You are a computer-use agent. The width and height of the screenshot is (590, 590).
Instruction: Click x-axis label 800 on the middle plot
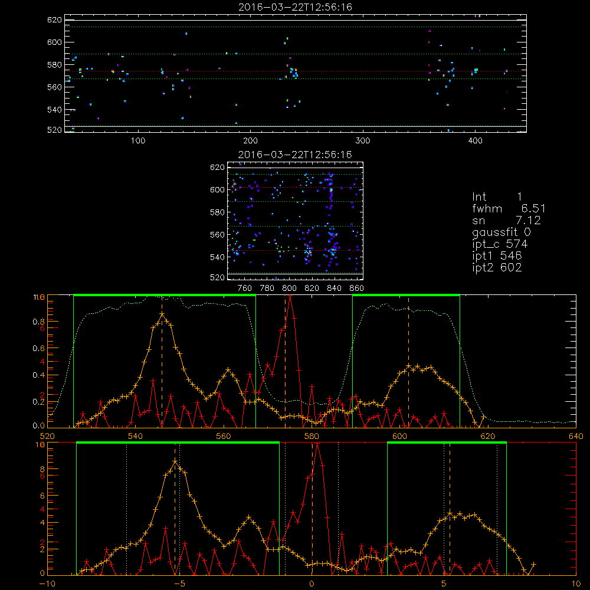click(x=289, y=289)
